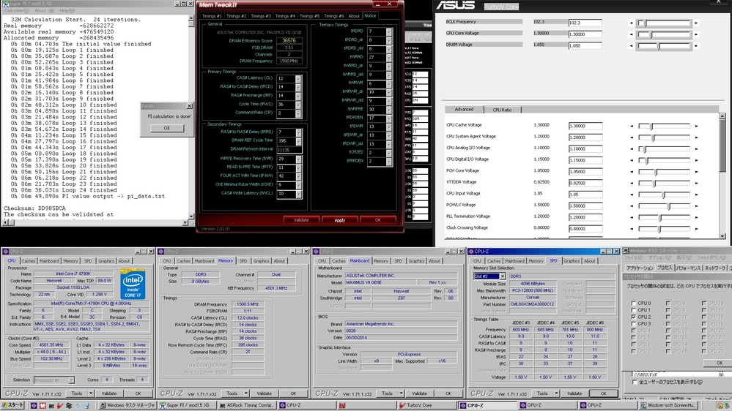Click the left arrow for BCLK Frequency

pyautogui.click(x=631, y=23)
